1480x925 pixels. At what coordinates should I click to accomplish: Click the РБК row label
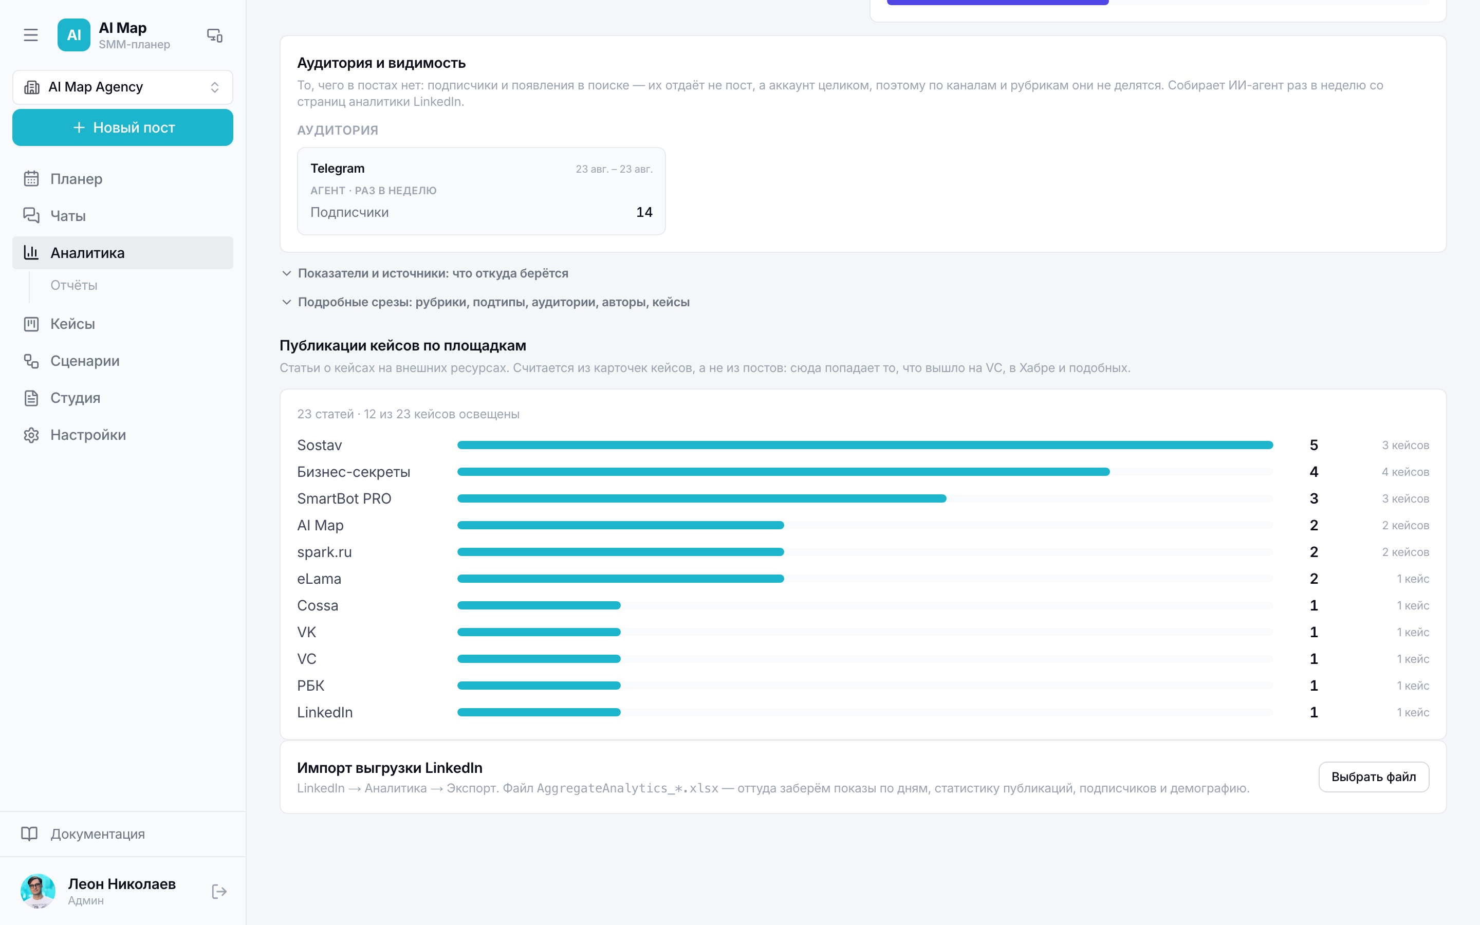(x=311, y=685)
